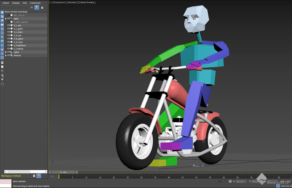The height and width of the screenshot is (188, 292).
Task: Click the Sort by Layer stack icon
Action: [34, 176]
